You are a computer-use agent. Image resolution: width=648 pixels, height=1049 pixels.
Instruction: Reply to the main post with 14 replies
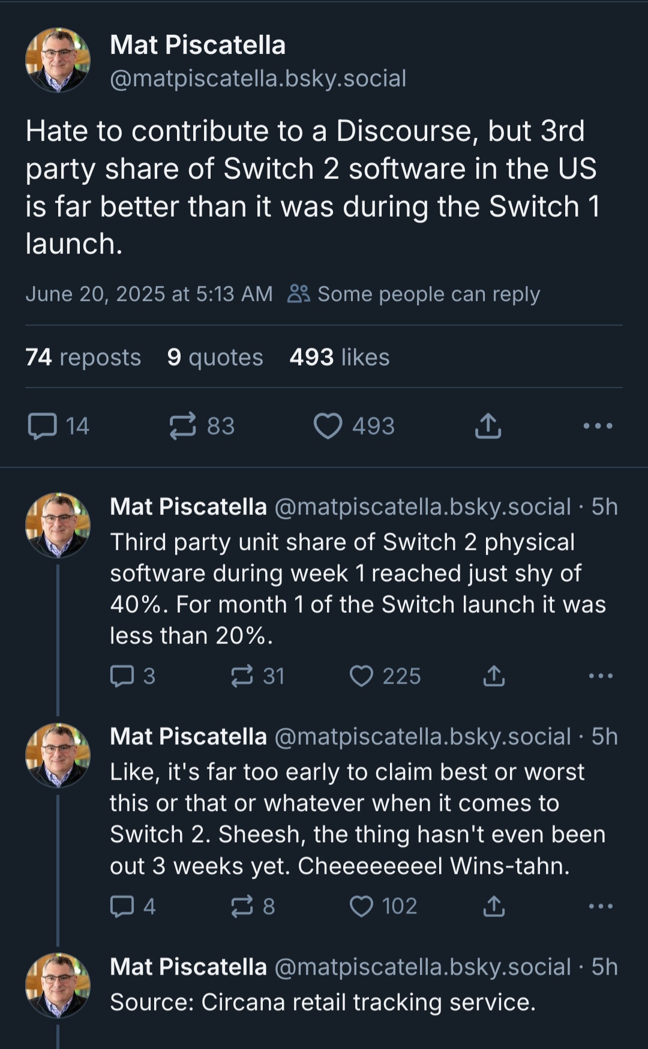[x=58, y=426]
